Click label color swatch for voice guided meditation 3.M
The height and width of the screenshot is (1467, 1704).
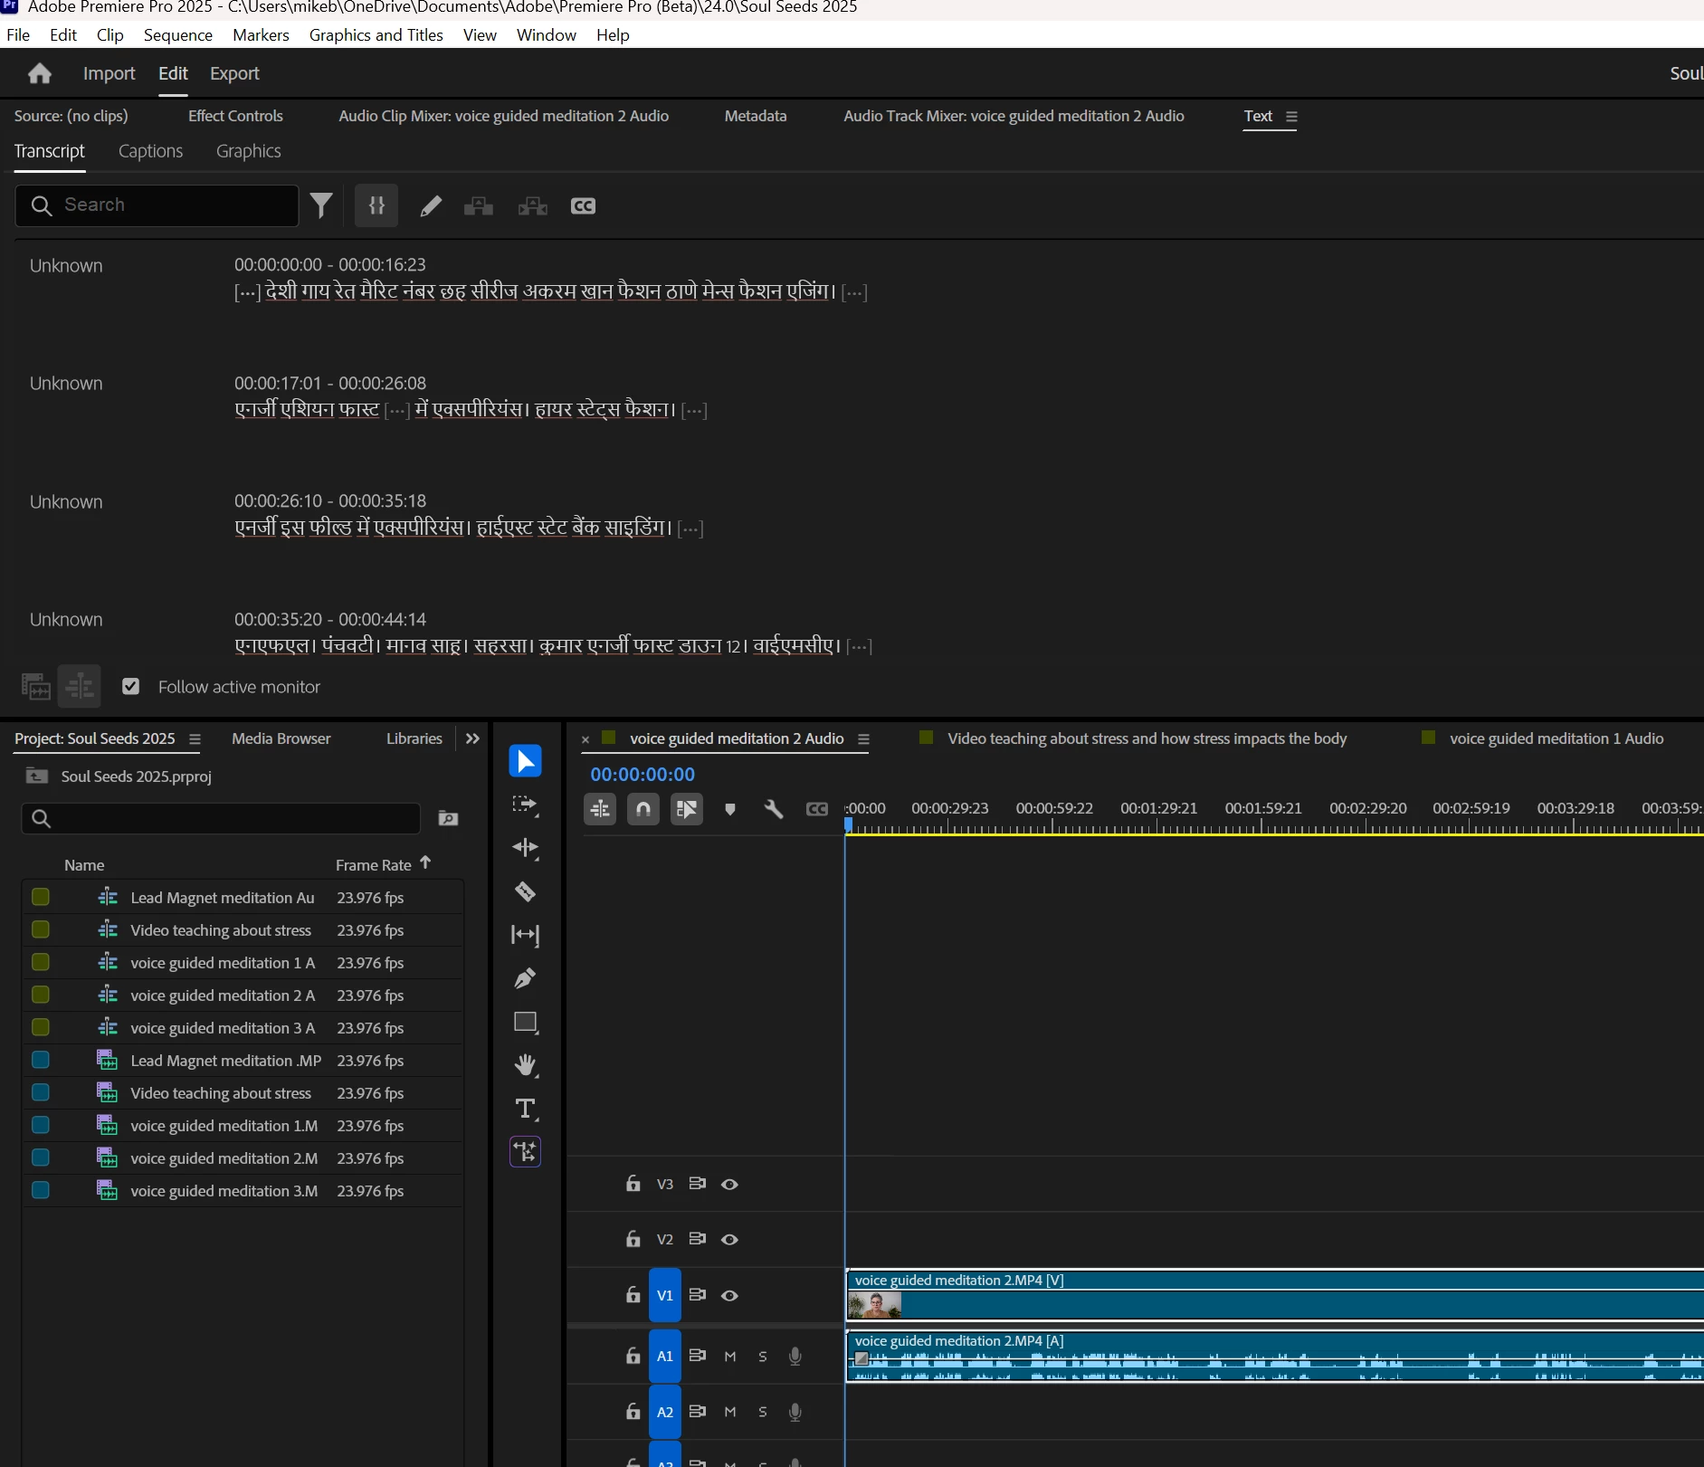[x=41, y=1190]
